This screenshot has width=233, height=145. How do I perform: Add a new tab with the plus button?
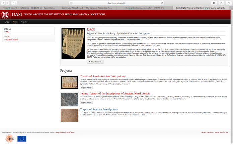[x=231, y=8]
